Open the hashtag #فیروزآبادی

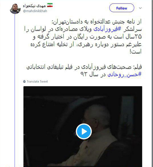point(107,29)
